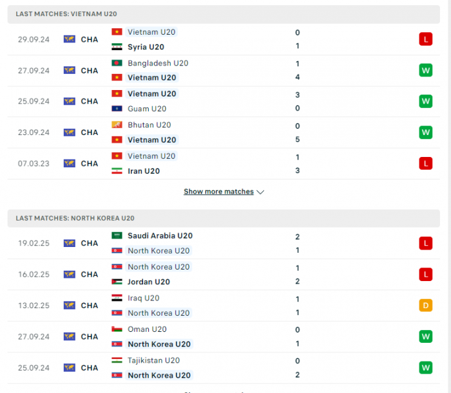Open the Iraq U20 team link
The width and height of the screenshot is (451, 393).
pyautogui.click(x=143, y=298)
